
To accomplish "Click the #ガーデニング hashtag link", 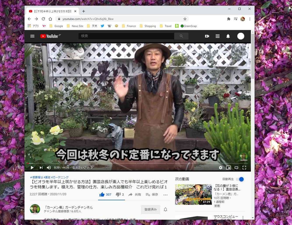I will pyautogui.click(x=60, y=177).
